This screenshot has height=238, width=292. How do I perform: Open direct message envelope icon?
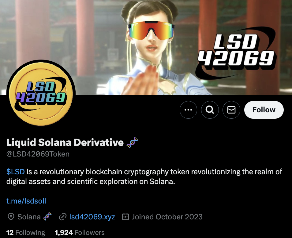click(231, 110)
